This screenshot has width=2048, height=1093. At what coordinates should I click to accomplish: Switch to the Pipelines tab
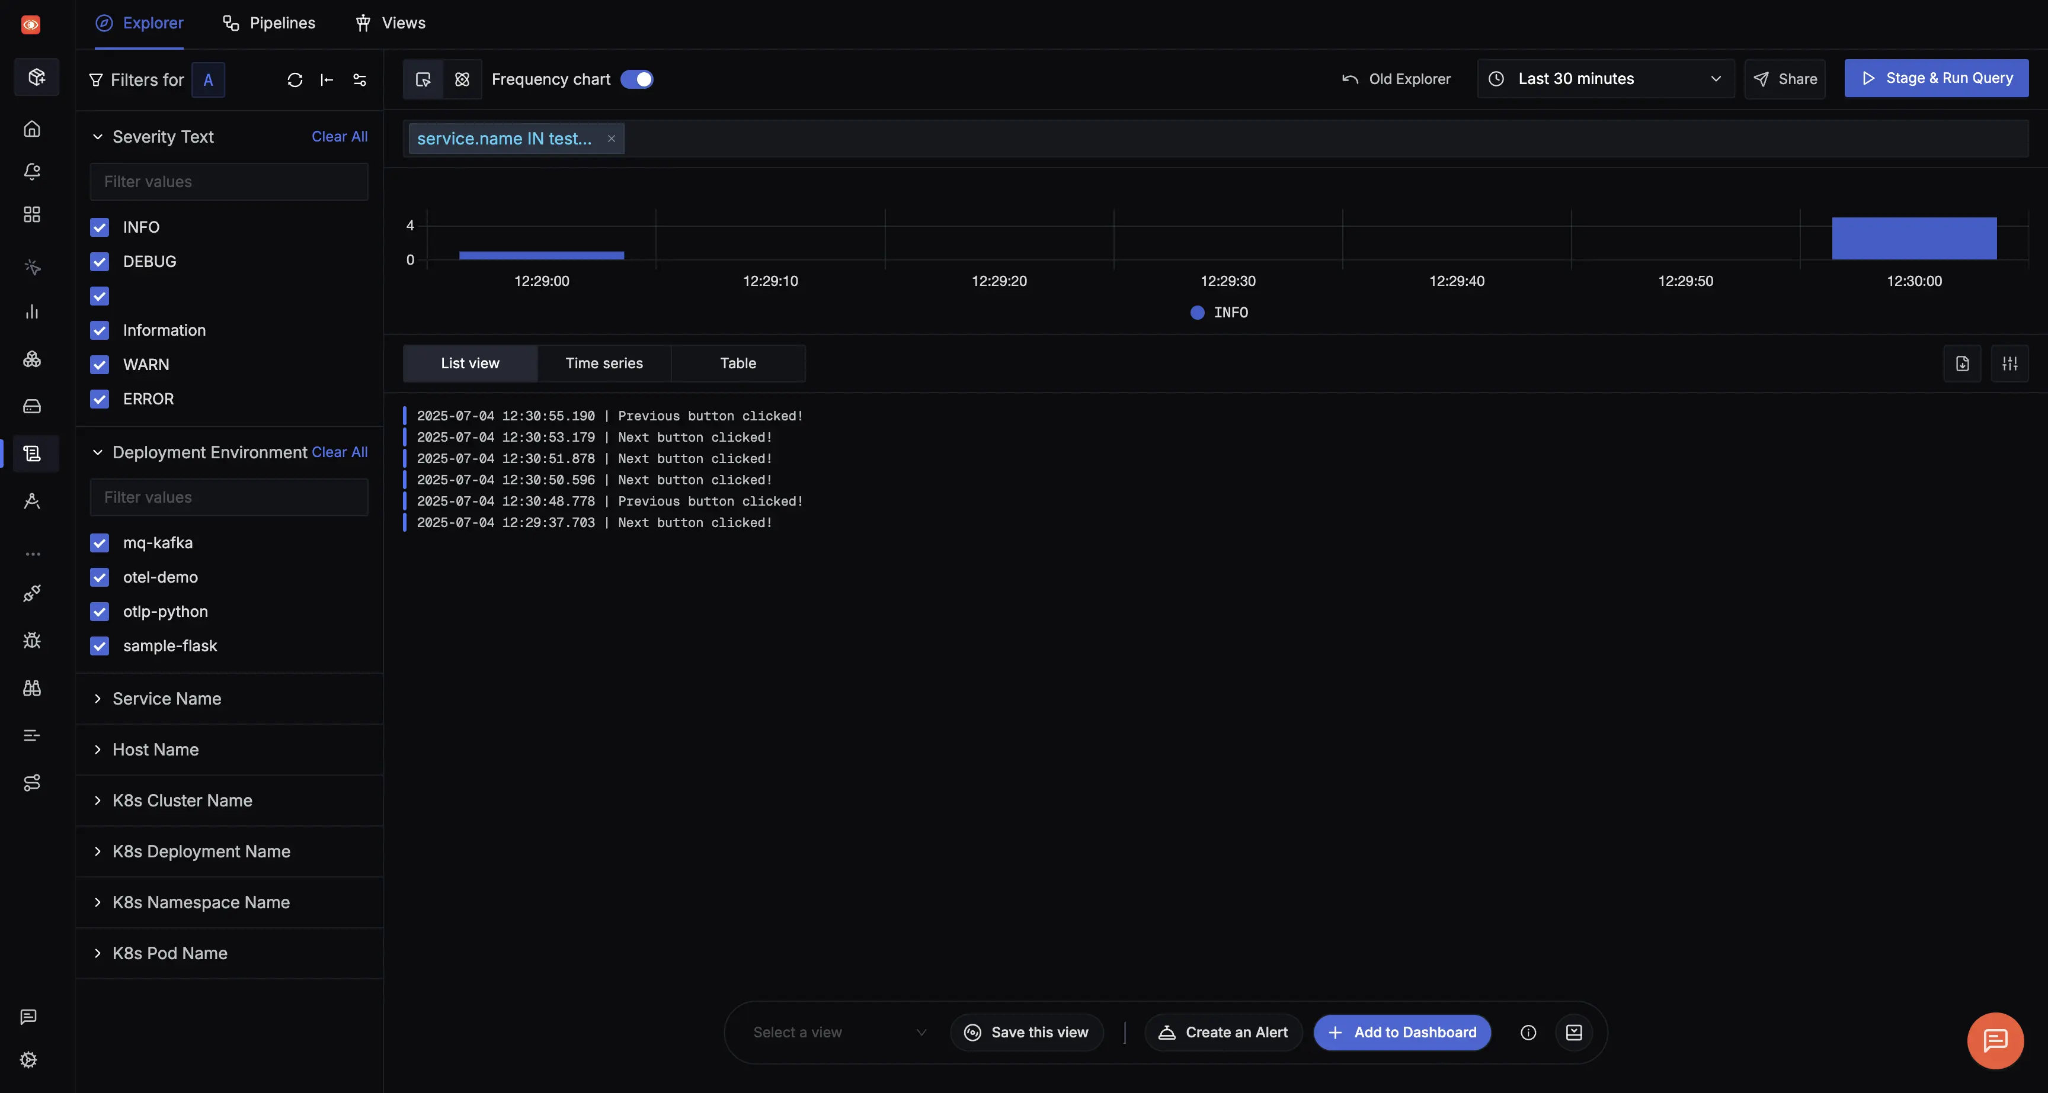(268, 23)
